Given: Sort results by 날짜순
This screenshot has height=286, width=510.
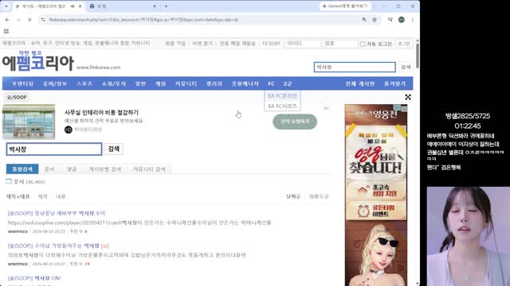Looking at the screenshot, I should [293, 196].
